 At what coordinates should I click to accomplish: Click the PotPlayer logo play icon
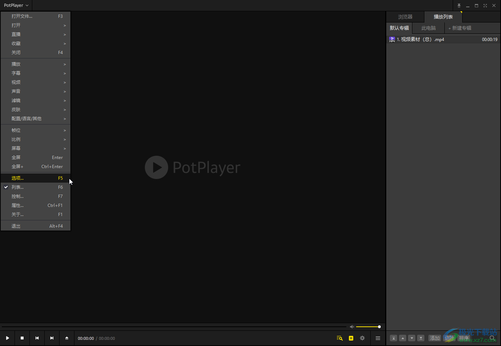[156, 167]
